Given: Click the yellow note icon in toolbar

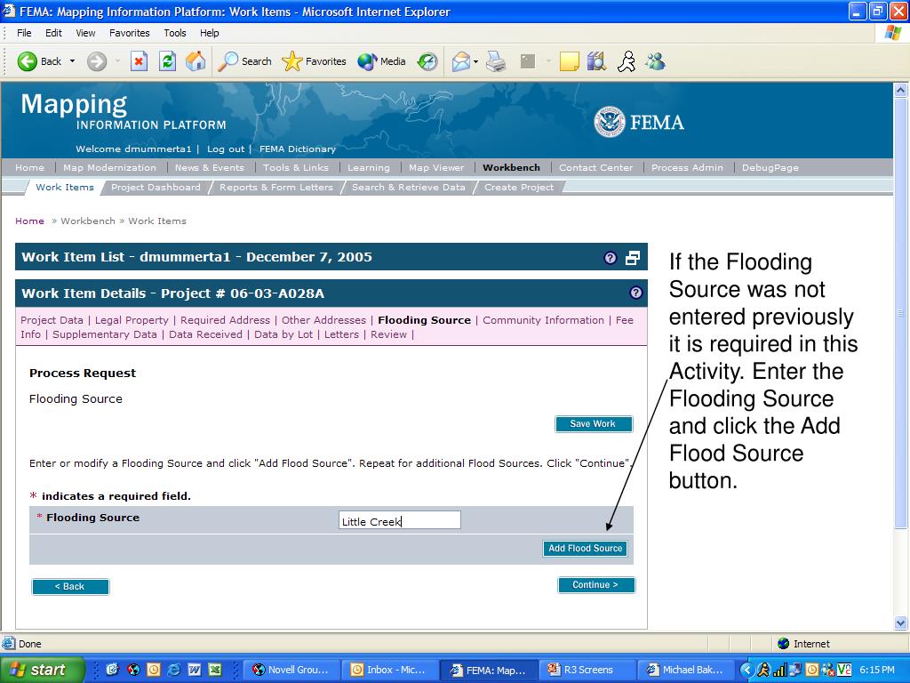Looking at the screenshot, I should pyautogui.click(x=569, y=61).
